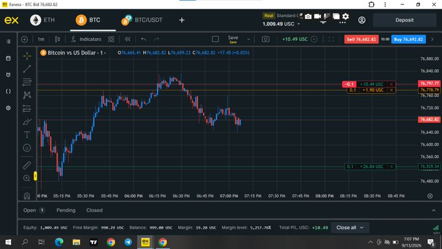442x249 pixels.
Task: Open the screen-recorder settings gear
Action: 346,16
